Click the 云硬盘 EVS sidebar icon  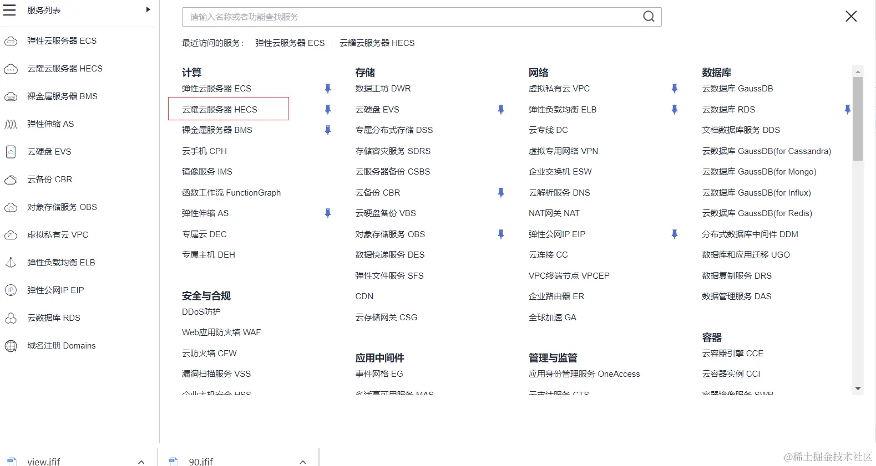pyautogui.click(x=11, y=152)
